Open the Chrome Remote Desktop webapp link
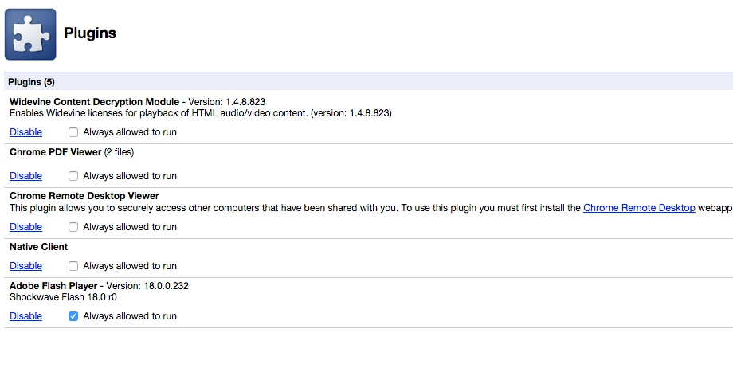 (x=639, y=208)
